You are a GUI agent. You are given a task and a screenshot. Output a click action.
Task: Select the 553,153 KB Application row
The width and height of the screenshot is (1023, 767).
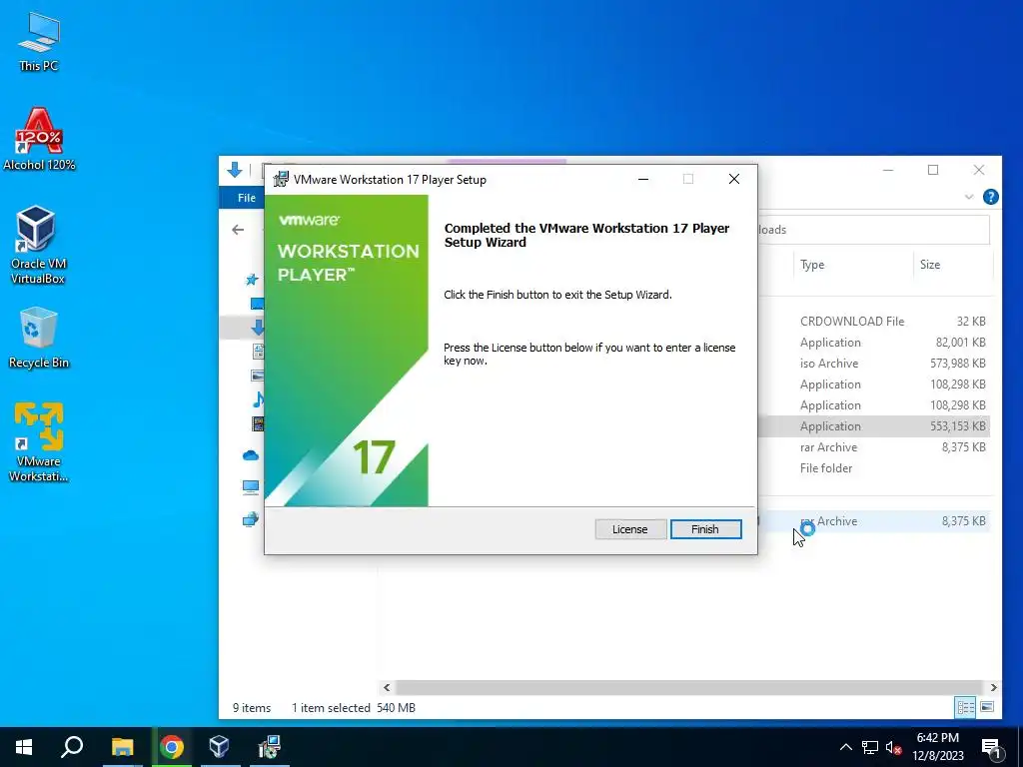click(874, 425)
